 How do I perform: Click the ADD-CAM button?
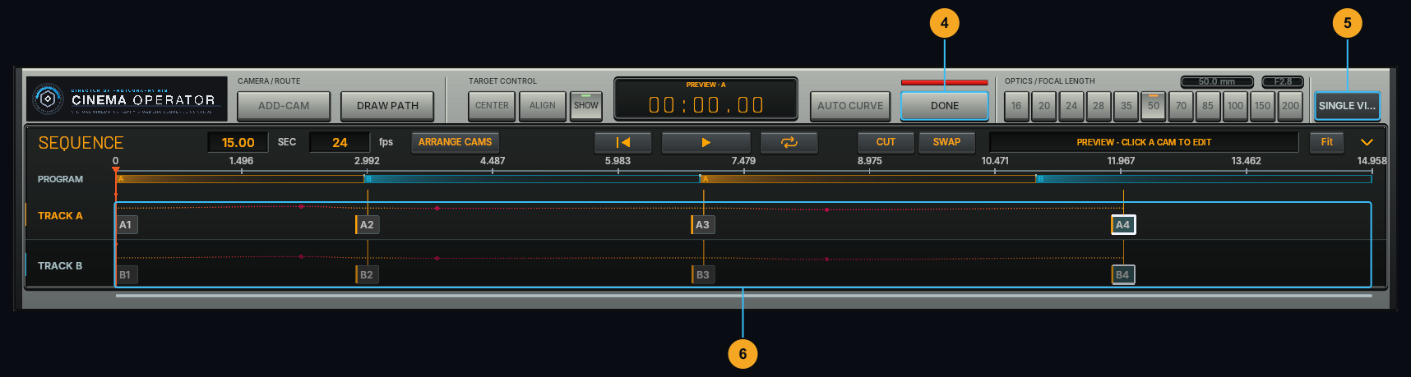point(284,106)
